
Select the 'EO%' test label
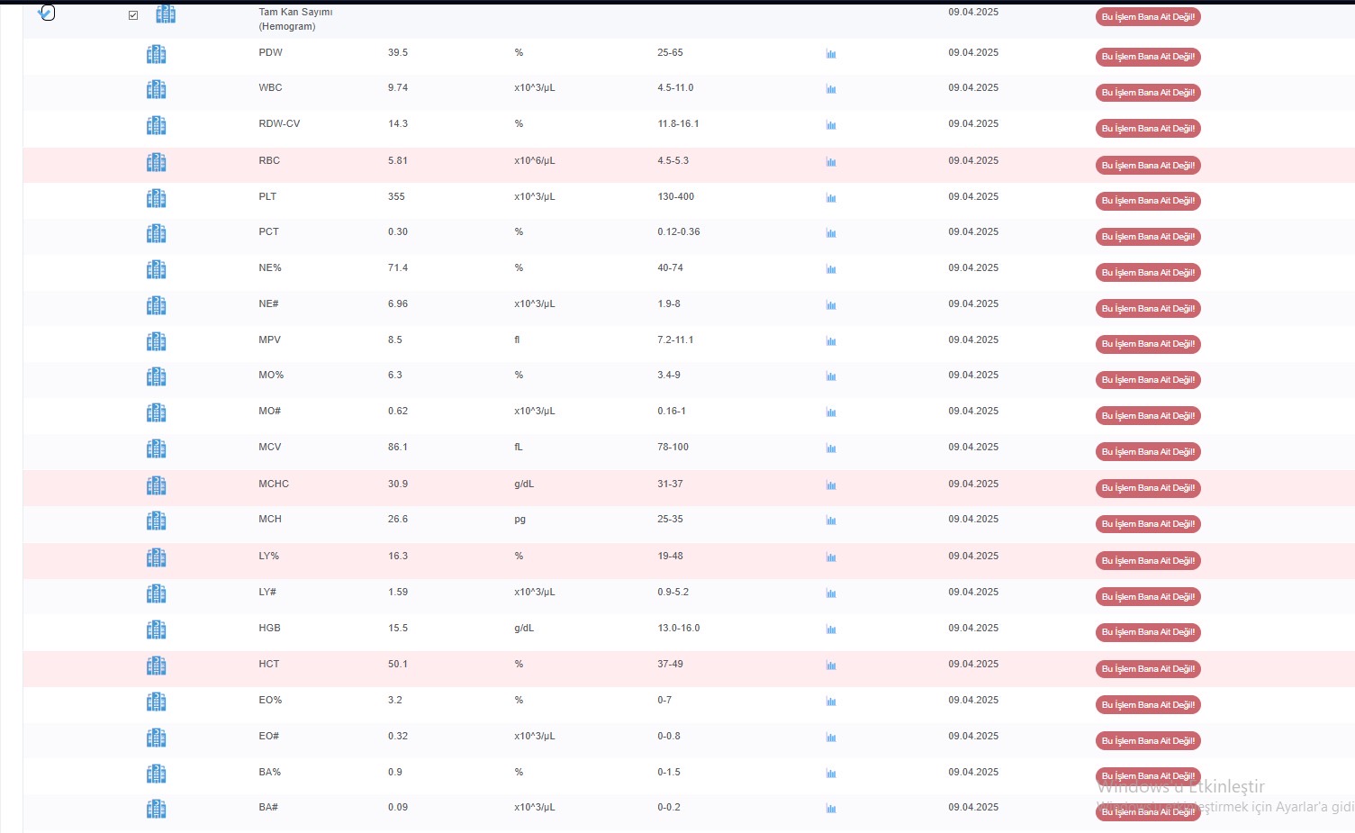(270, 700)
